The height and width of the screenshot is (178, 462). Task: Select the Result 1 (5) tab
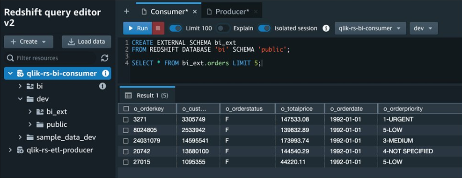[x=147, y=96]
